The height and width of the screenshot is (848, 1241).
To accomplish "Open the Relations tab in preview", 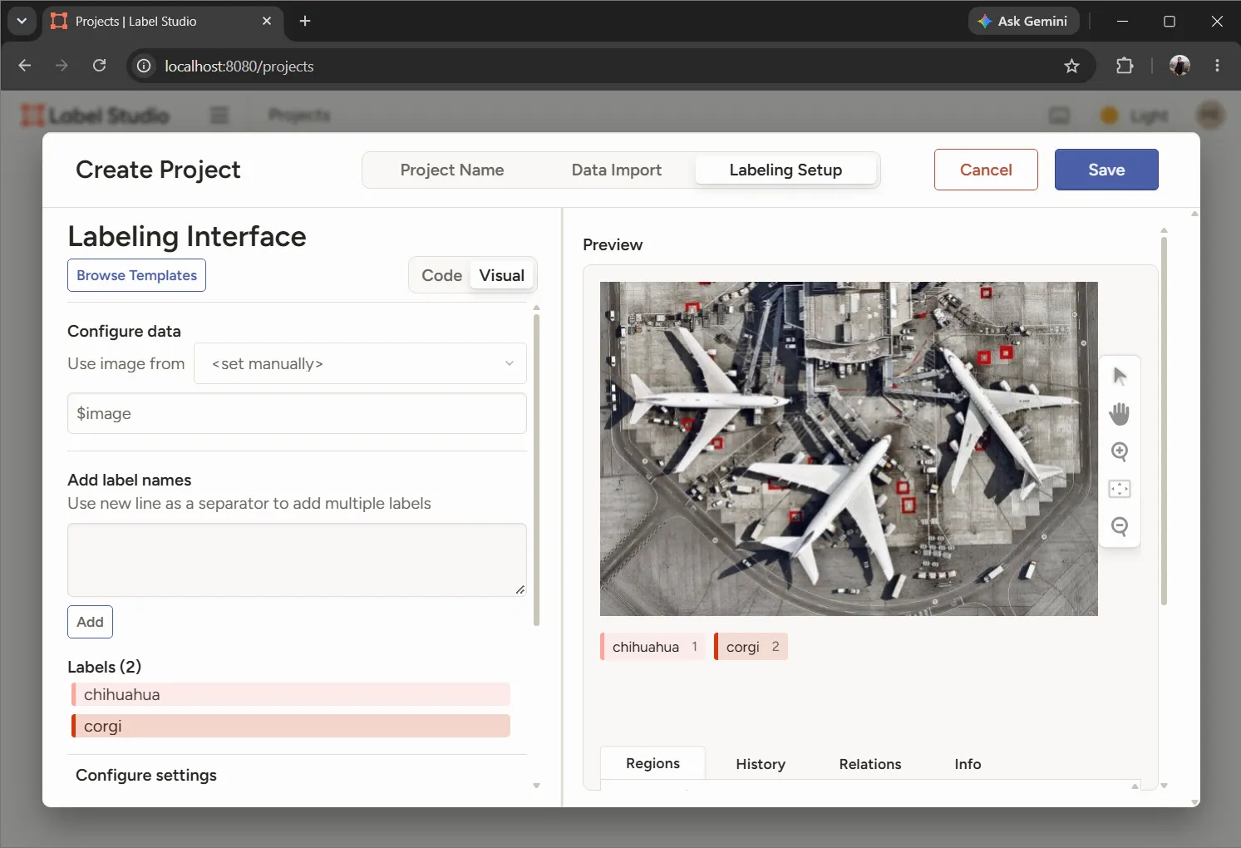I will click(870, 764).
